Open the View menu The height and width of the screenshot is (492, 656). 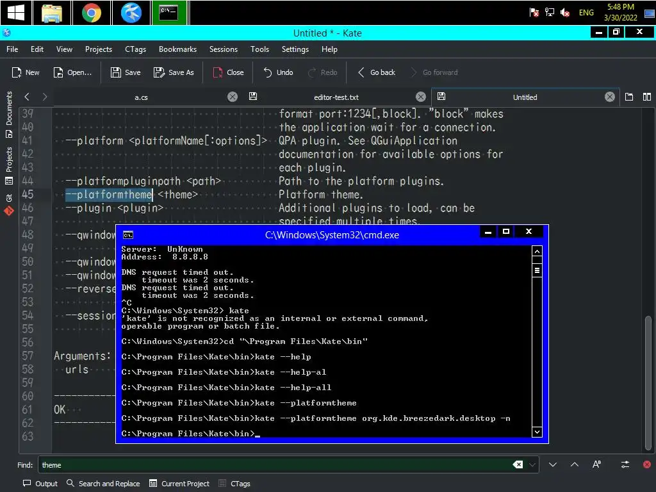pos(64,49)
